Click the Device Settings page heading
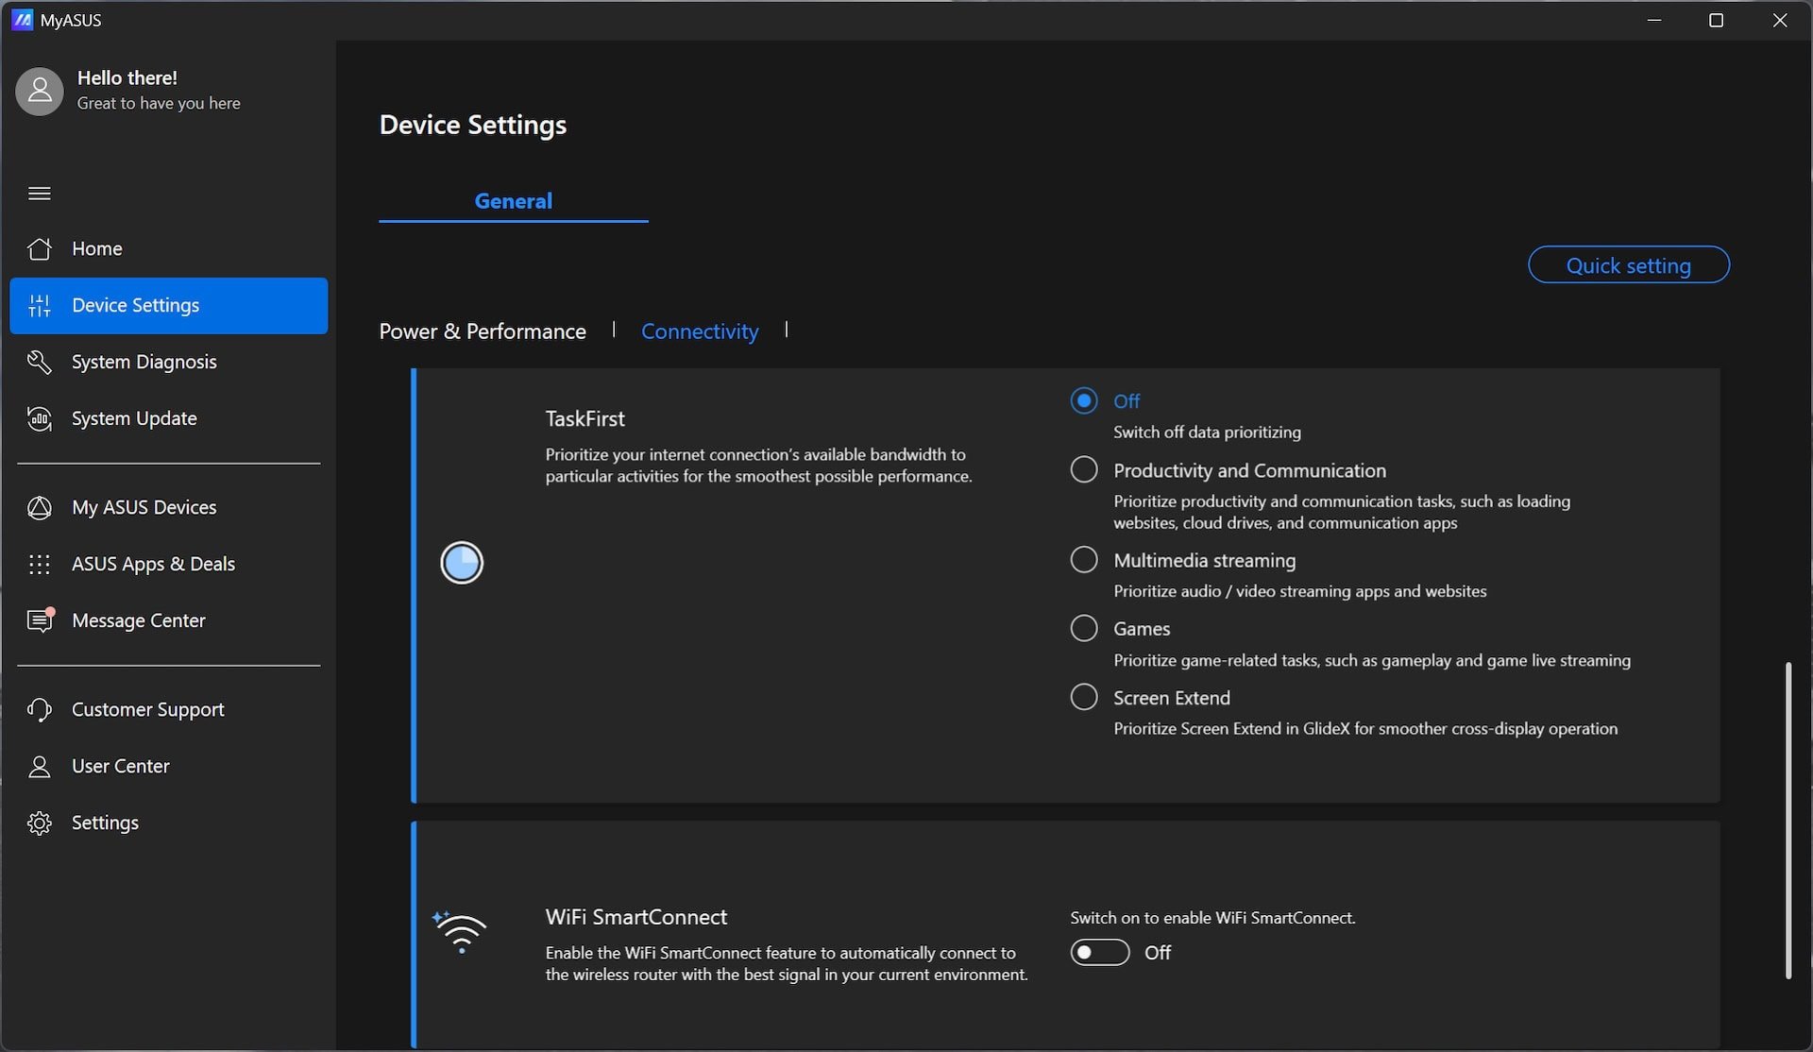Viewport: 1813px width, 1052px height. coord(473,125)
